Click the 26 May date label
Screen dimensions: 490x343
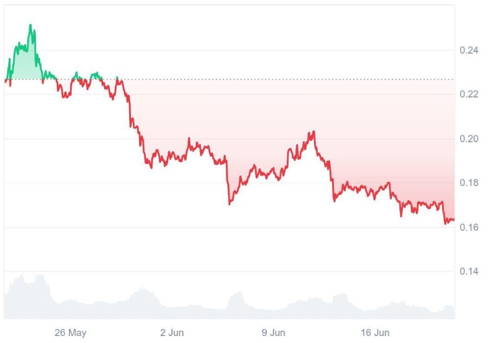(x=70, y=333)
